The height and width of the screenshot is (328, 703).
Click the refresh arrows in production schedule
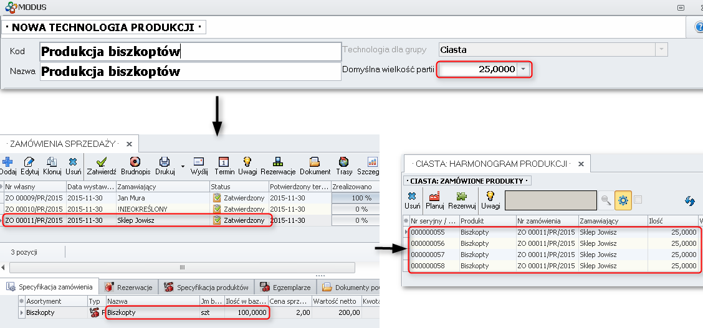[x=689, y=200]
